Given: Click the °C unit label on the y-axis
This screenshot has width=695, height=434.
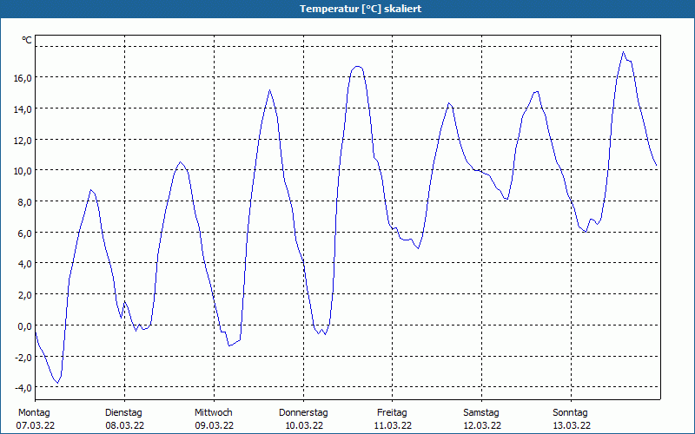Looking at the screenshot, I should click(26, 40).
